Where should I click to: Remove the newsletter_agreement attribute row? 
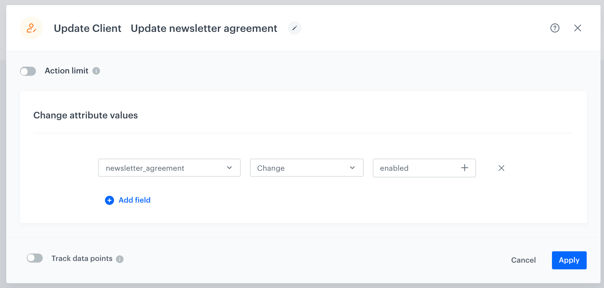click(501, 168)
